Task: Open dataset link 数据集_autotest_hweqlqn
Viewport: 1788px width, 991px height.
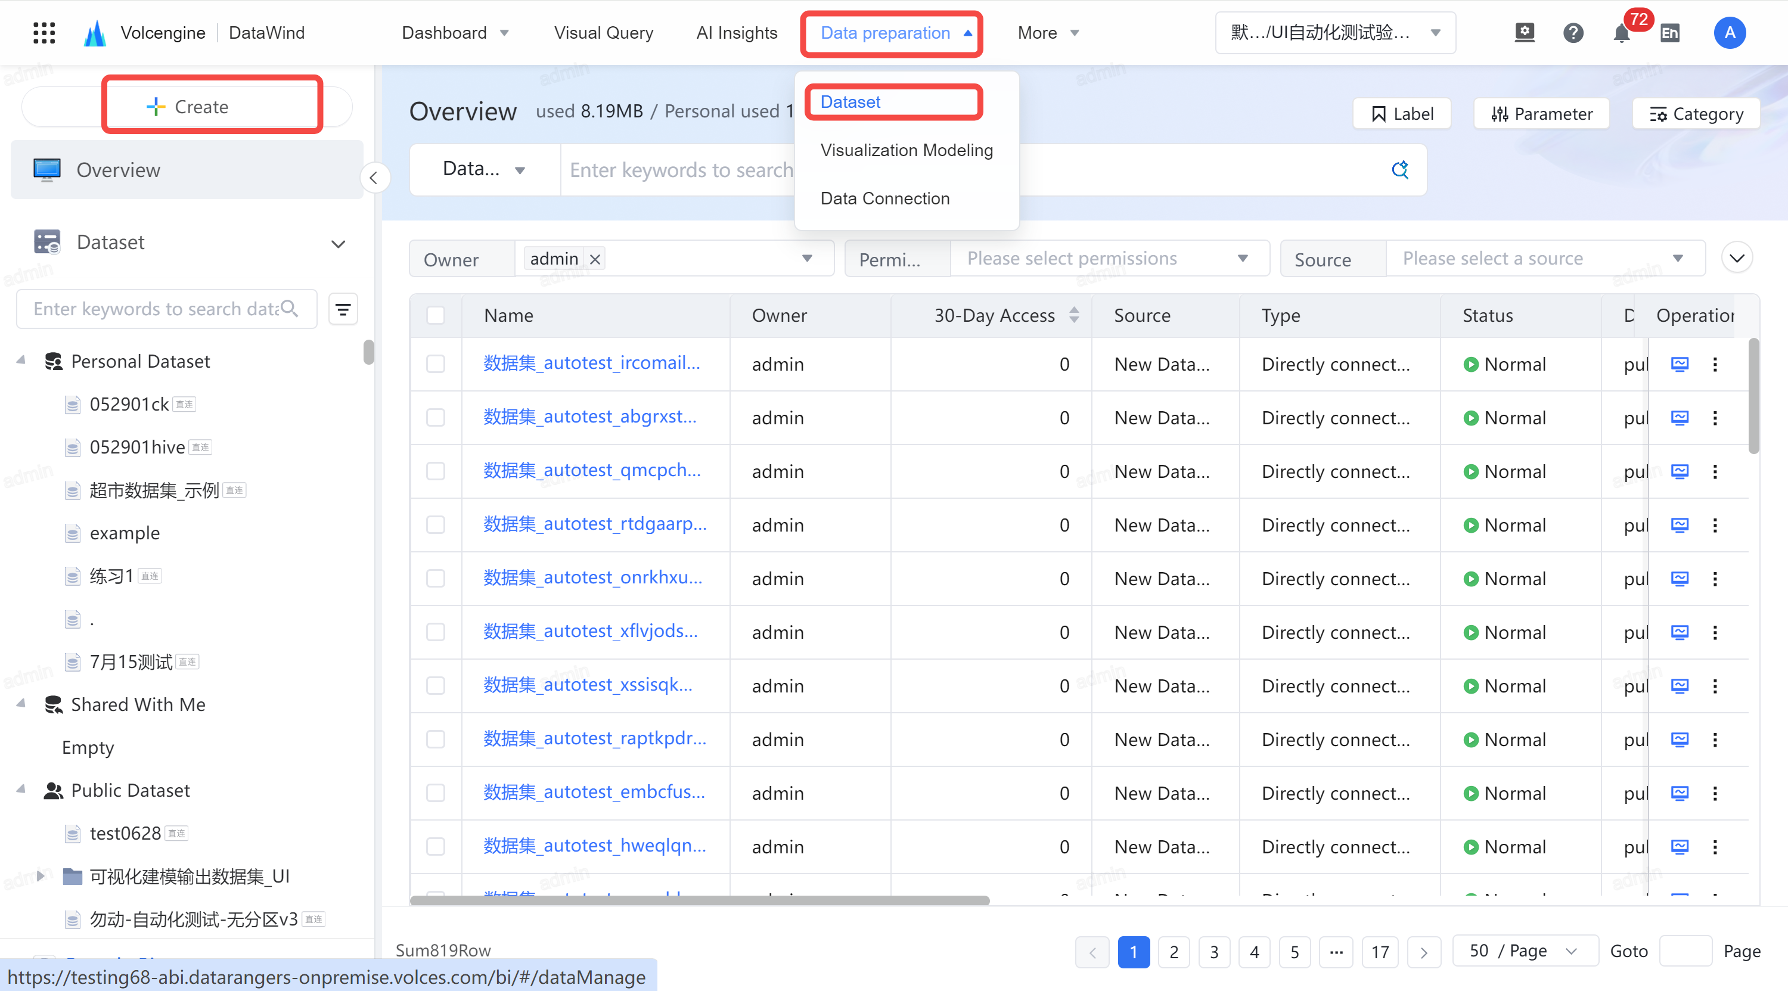Action: (594, 845)
